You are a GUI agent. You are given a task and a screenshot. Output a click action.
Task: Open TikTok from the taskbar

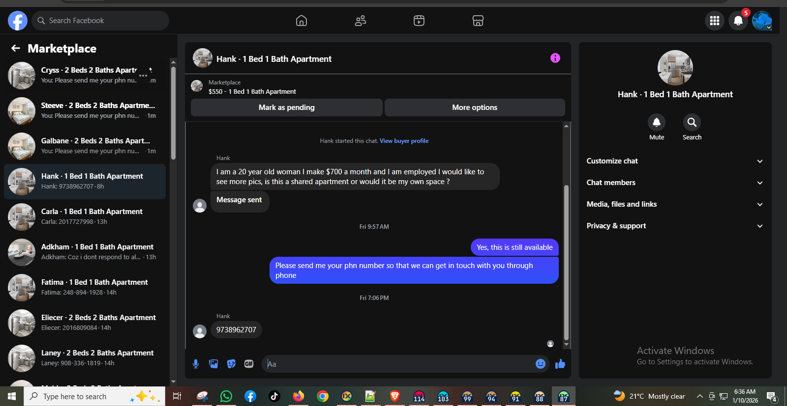[274, 396]
